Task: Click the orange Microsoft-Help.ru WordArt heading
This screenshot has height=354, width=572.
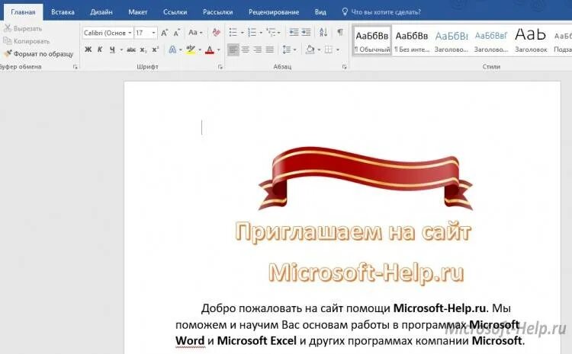Action: (x=366, y=273)
